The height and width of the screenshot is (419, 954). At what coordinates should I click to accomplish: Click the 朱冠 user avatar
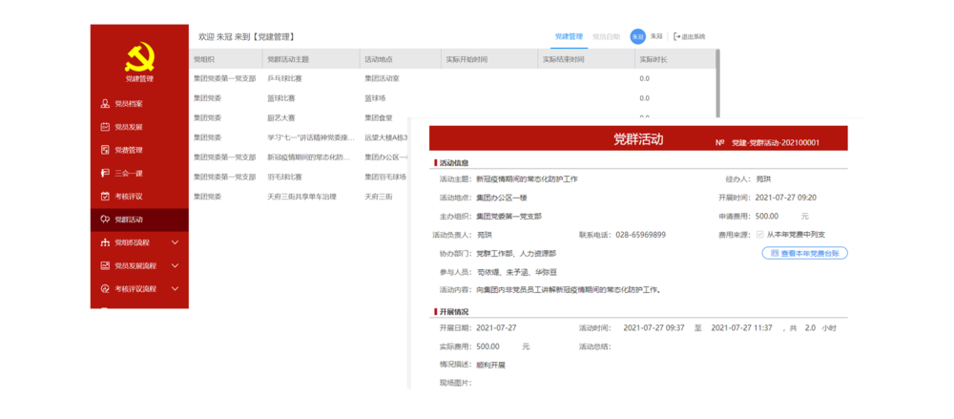click(637, 36)
